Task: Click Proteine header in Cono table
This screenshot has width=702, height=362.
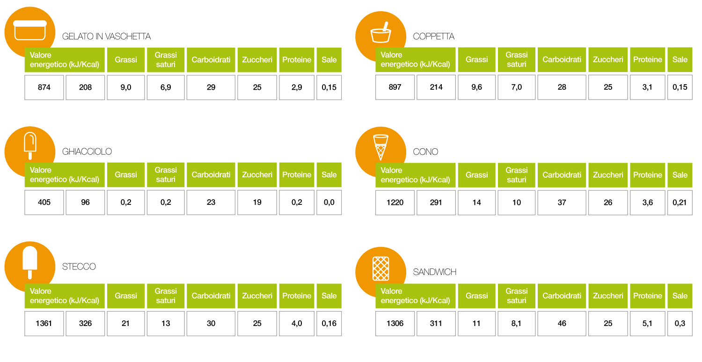Action: (647, 175)
